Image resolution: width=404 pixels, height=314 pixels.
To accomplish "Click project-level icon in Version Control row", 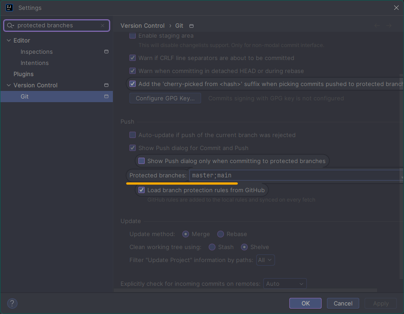I will click(106, 85).
